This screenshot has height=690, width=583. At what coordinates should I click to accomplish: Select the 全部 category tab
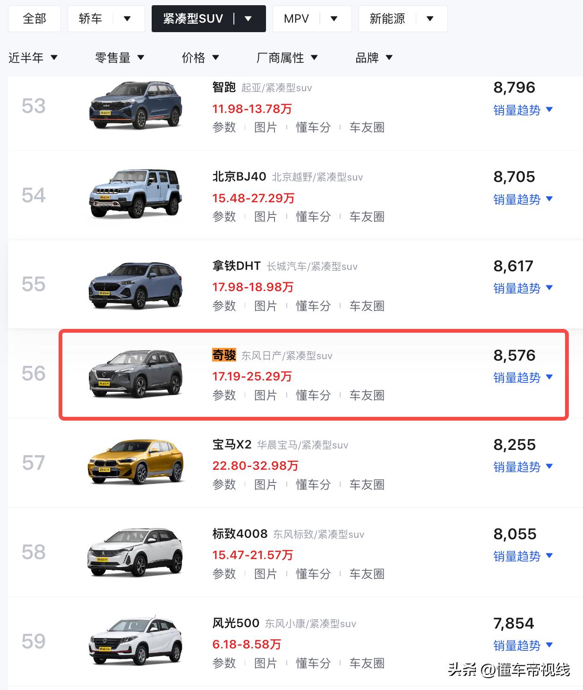coord(34,19)
